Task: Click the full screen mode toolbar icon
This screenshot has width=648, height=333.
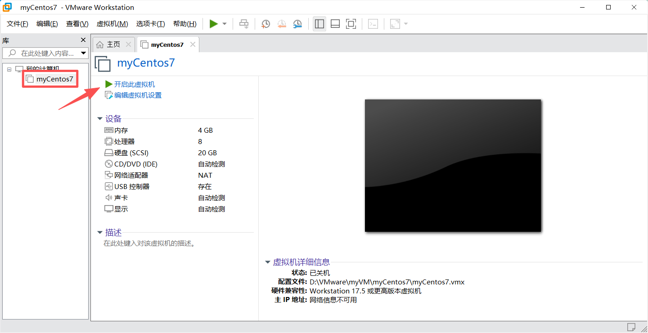Action: point(351,24)
